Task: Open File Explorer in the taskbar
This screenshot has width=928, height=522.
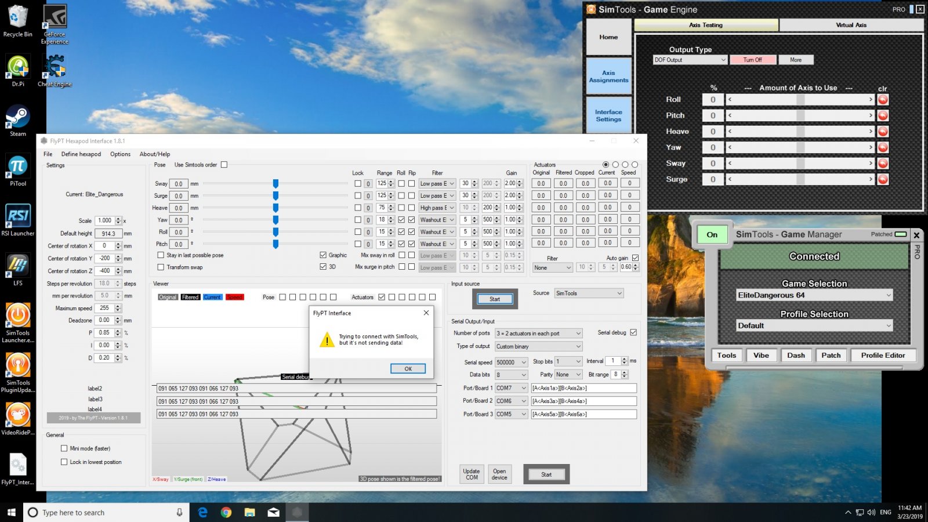Action: click(x=249, y=512)
